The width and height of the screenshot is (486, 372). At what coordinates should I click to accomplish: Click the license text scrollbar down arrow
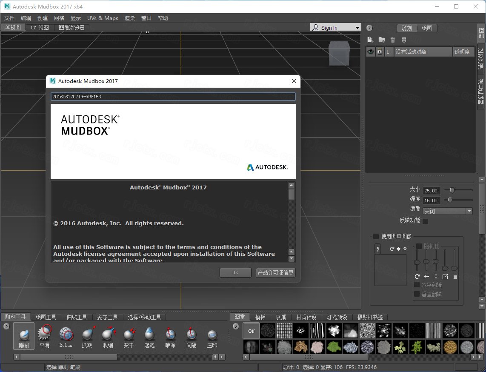[292, 258]
